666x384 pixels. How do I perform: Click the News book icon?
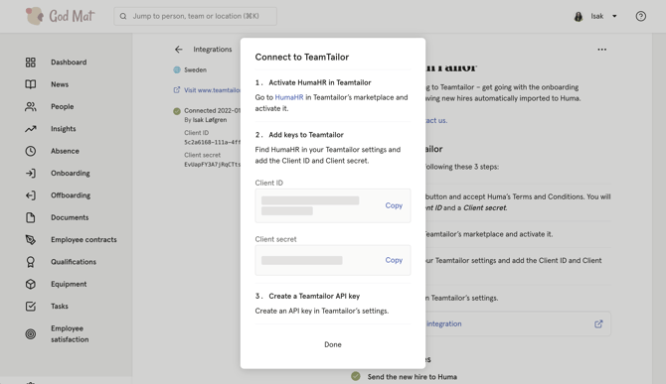pos(31,84)
